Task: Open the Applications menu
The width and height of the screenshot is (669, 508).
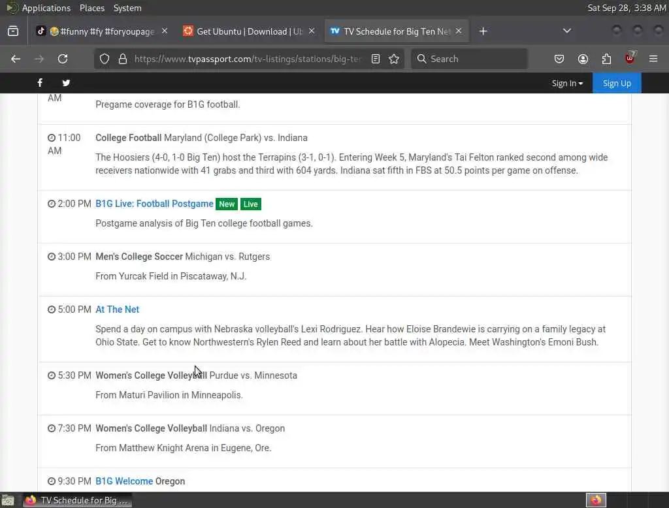Action: [x=46, y=8]
